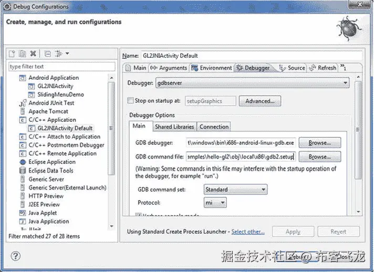
Task: Open the GDB command set dropdown
Action: [235, 190]
